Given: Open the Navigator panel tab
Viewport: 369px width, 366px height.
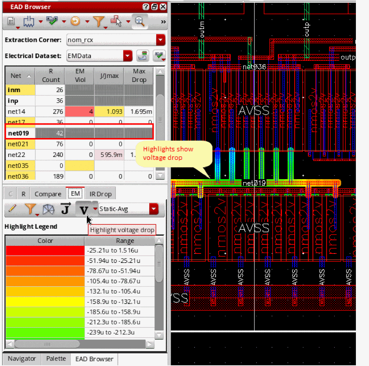Looking at the screenshot, I should (22, 359).
